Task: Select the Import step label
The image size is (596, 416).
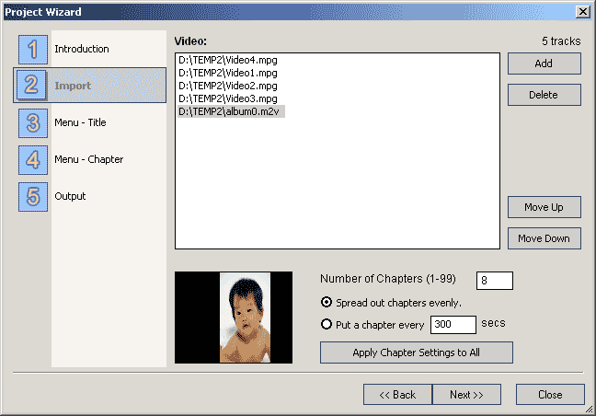Action: coord(73,86)
